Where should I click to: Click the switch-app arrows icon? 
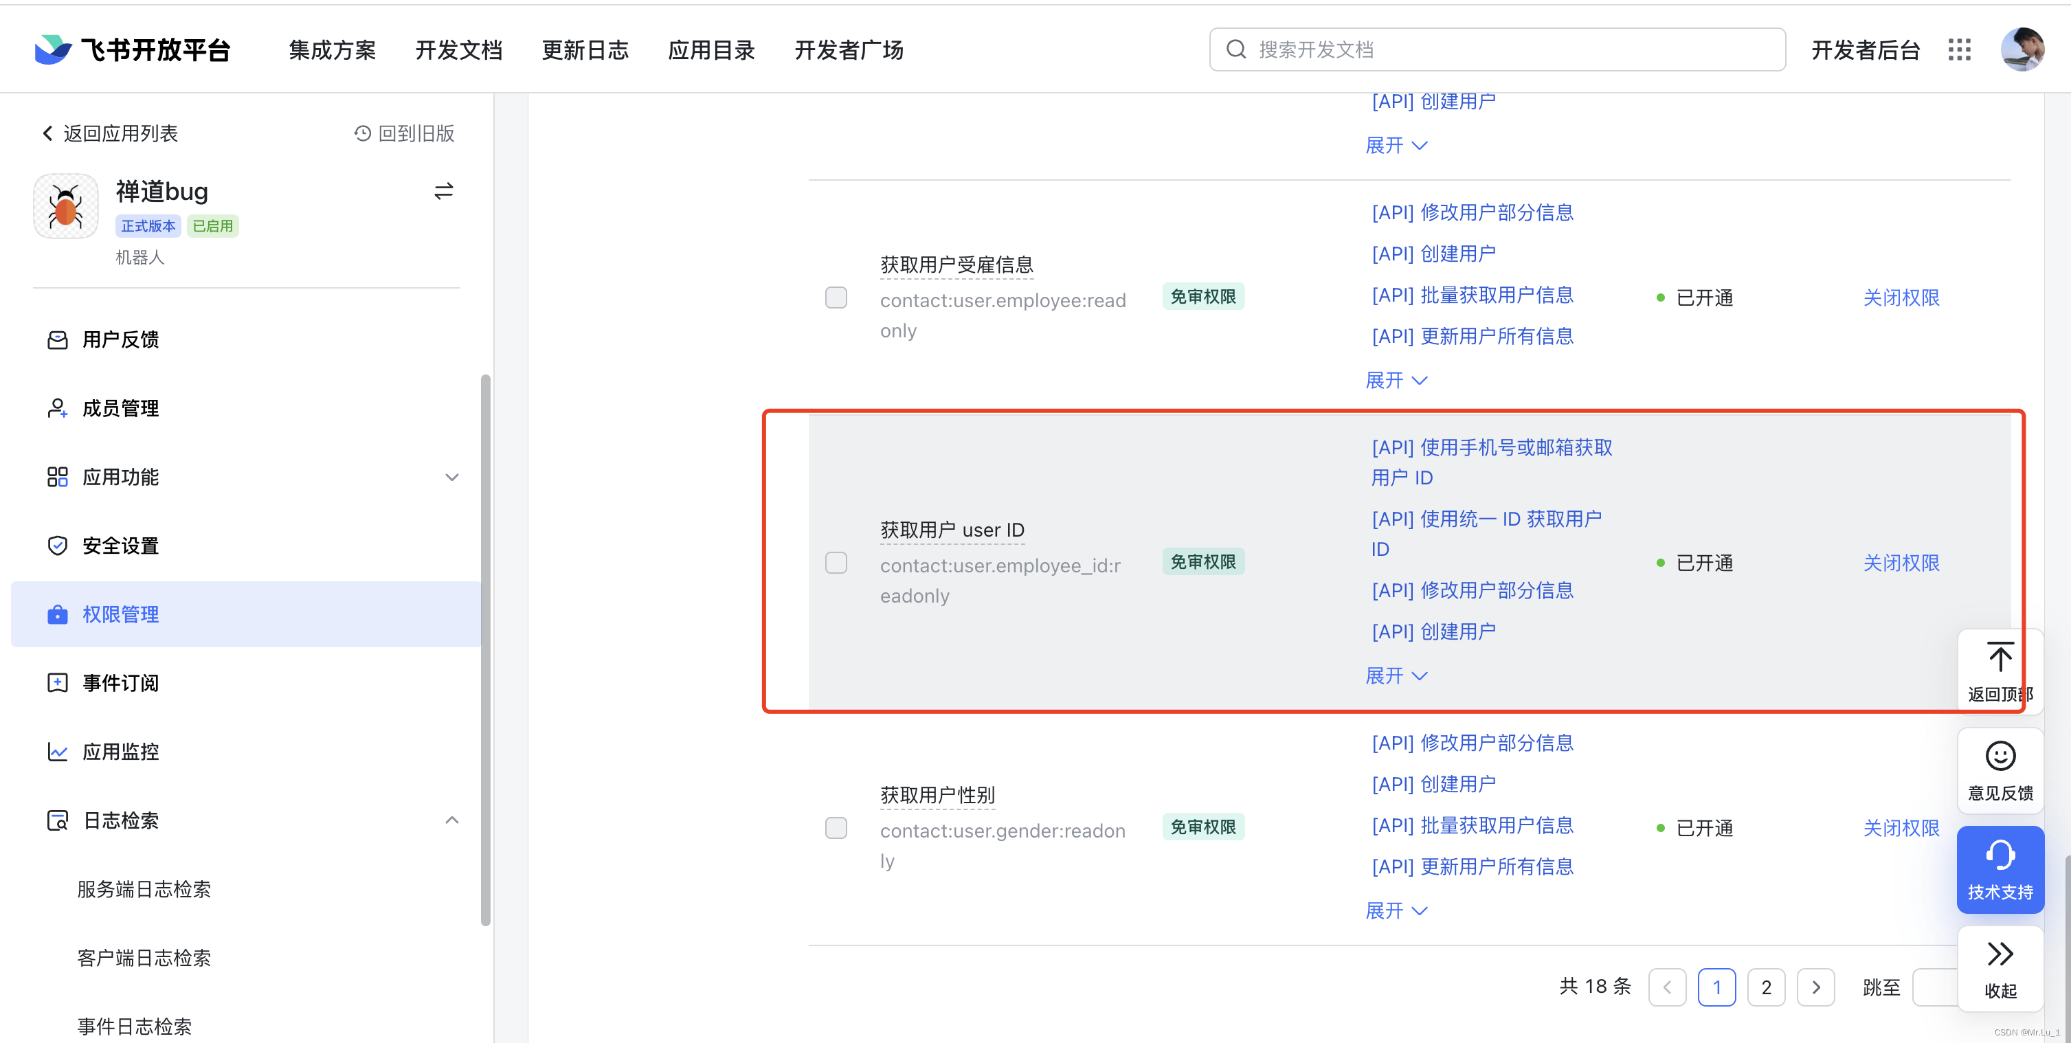click(x=443, y=192)
